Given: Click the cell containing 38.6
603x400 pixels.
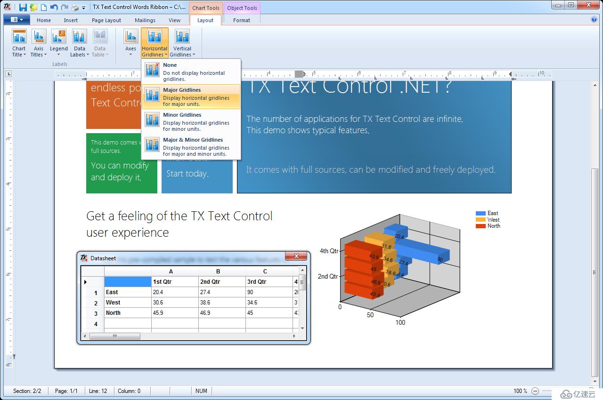Looking at the screenshot, I should click(x=222, y=303).
